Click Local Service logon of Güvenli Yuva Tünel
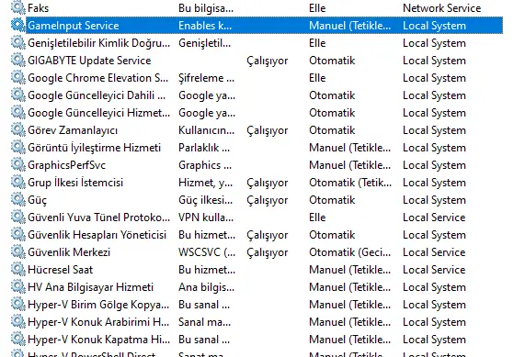Screen dimensions: 525x357 tap(434, 218)
